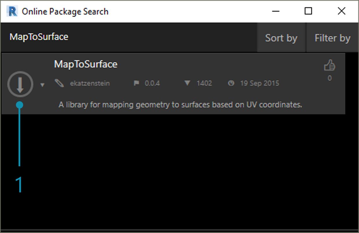Close the Online Package Search window
Screen dimensions: 359x233
point(342,11)
